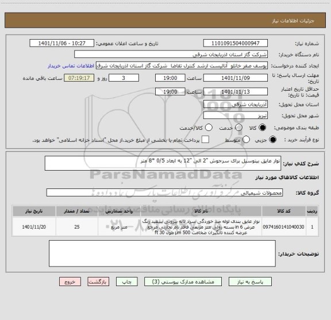Click the need date cell 1401/11/20
The image size is (331, 320).
(x=34, y=227)
